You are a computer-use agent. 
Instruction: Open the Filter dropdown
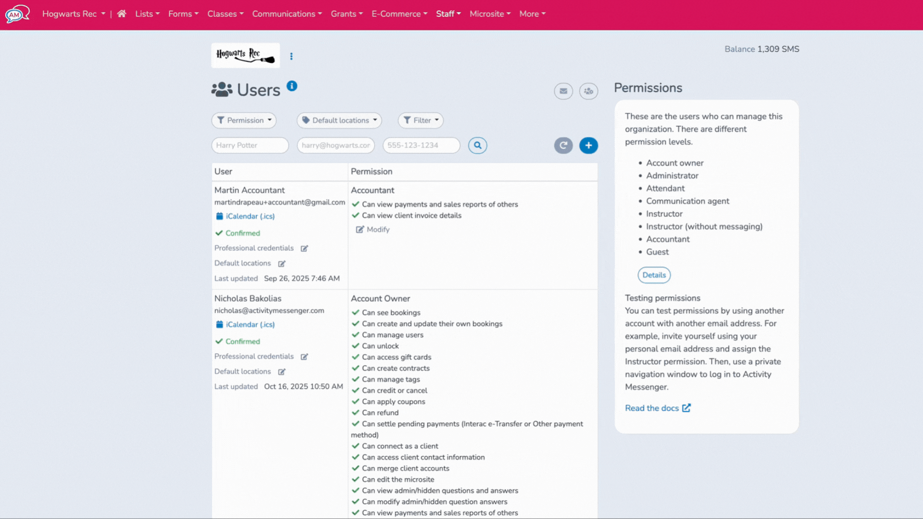click(421, 120)
